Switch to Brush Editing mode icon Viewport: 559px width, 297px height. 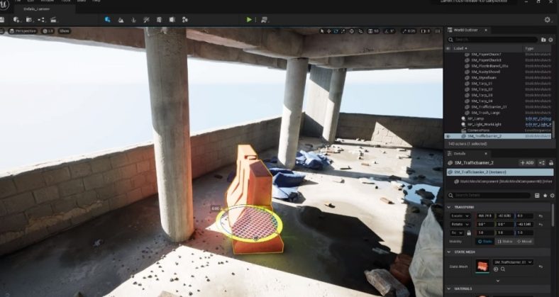click(184, 20)
